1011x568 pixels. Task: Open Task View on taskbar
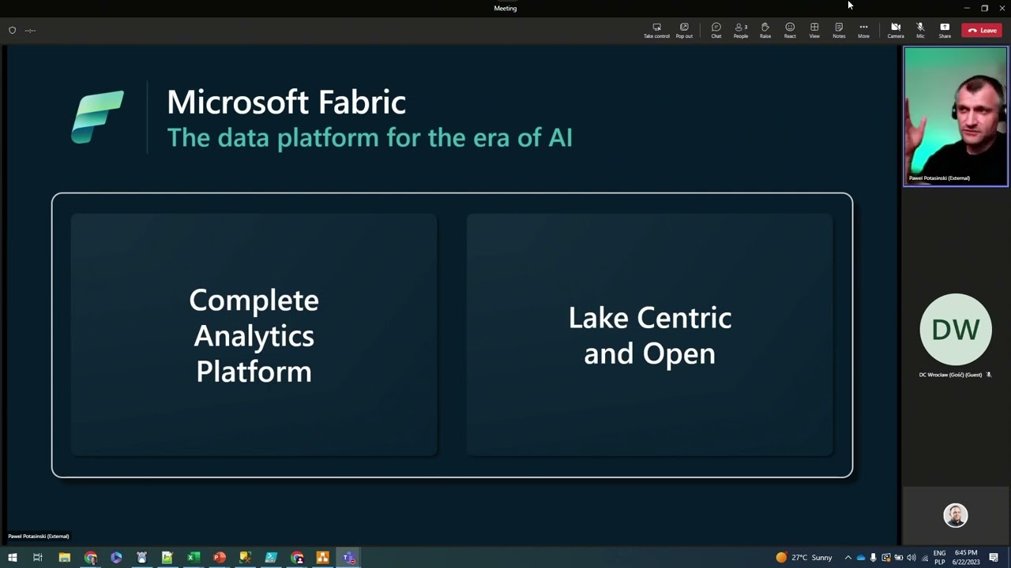(37, 558)
